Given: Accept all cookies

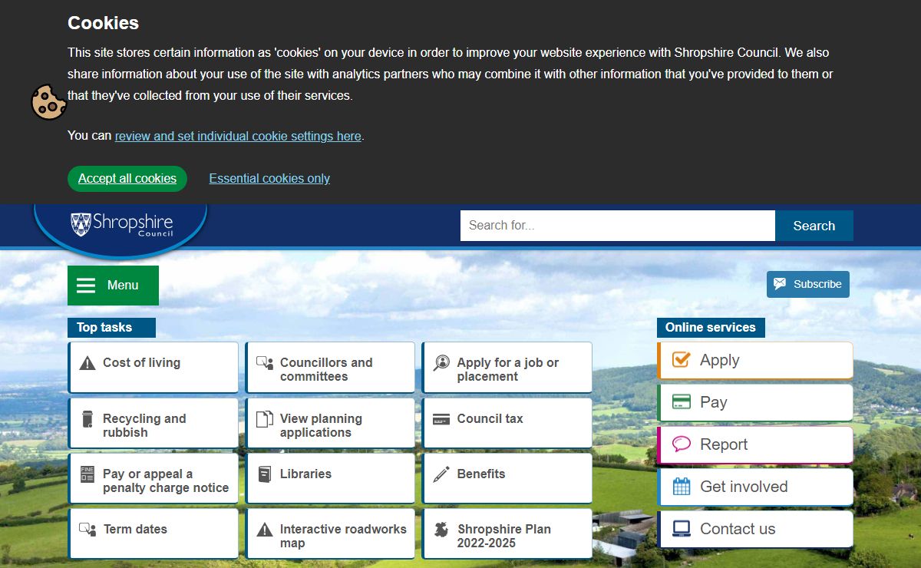Looking at the screenshot, I should 127,179.
